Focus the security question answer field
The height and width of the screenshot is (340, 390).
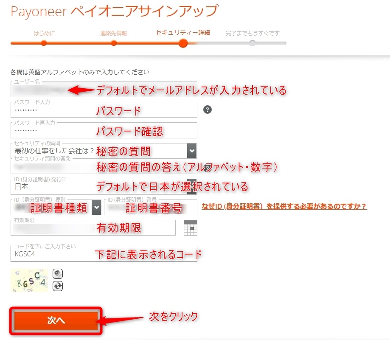(104, 166)
